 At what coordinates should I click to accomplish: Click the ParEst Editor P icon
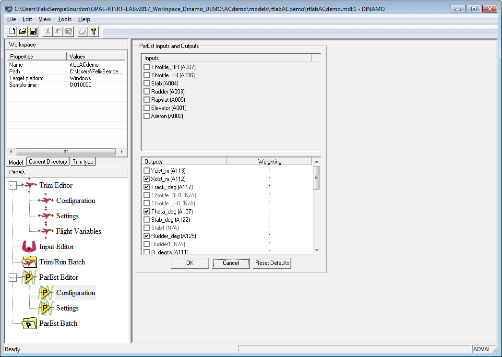29,277
